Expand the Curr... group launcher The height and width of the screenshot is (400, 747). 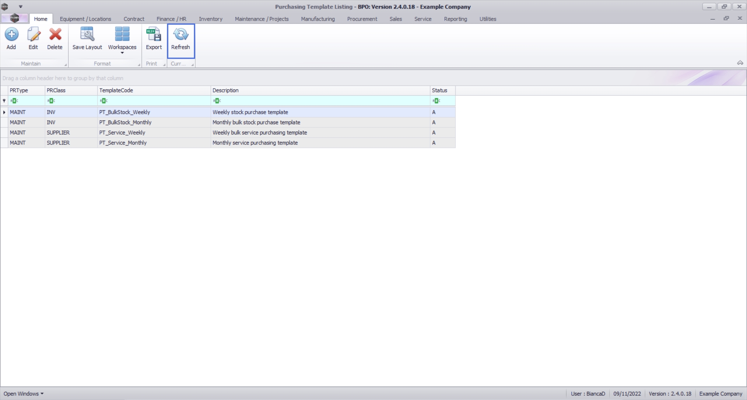point(192,65)
